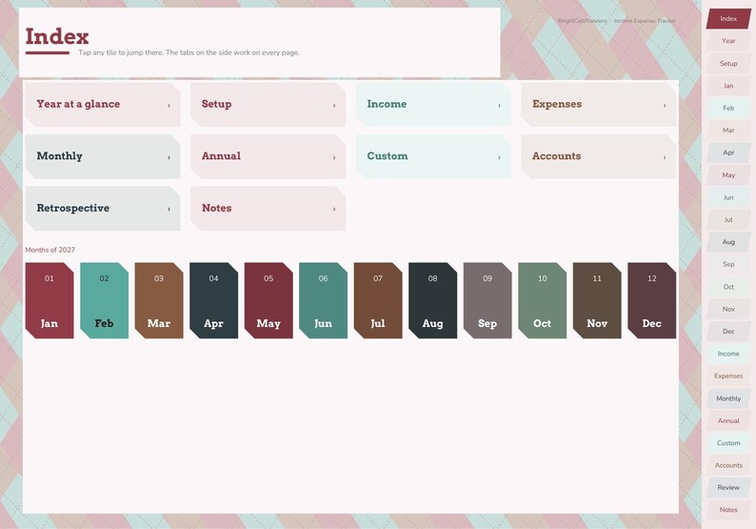This screenshot has height=529, width=756.
Task: Open the Expenses tile
Action: (599, 104)
